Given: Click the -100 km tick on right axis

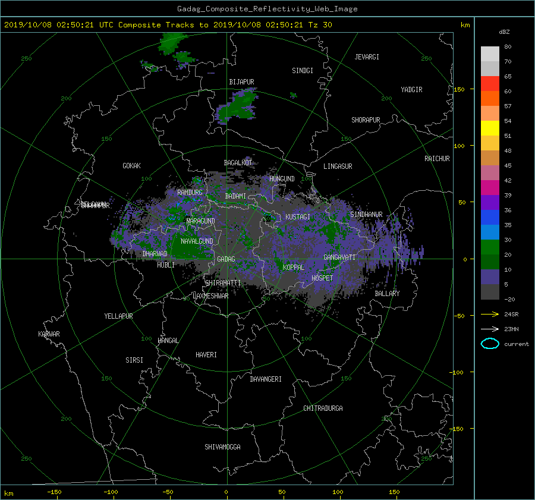Looking at the screenshot, I should coord(458,372).
